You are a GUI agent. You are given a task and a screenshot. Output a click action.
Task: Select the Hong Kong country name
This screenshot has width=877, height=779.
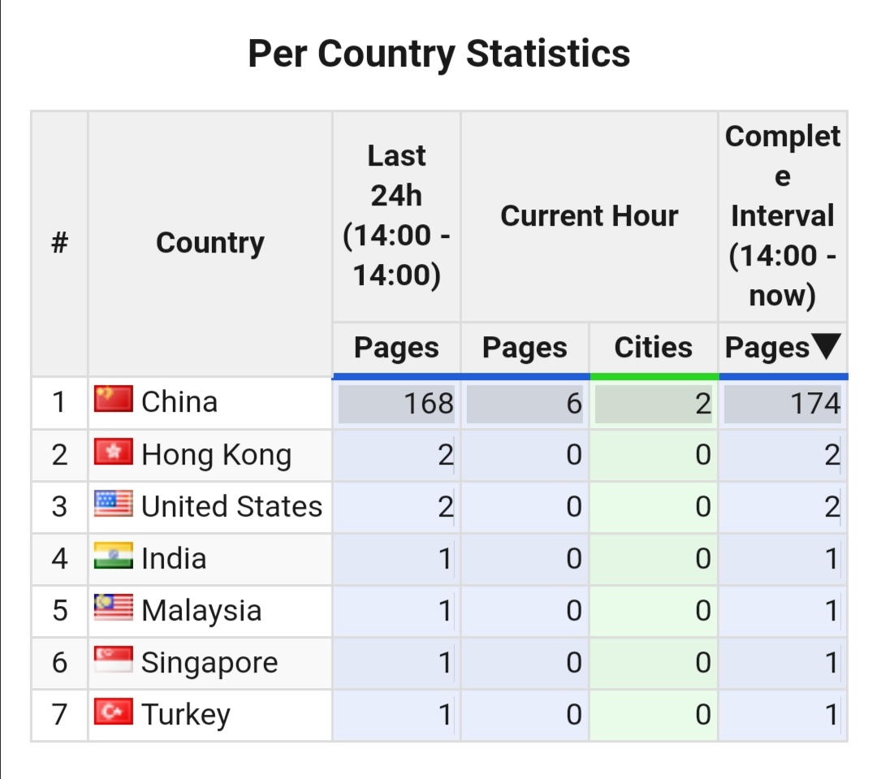pos(217,454)
